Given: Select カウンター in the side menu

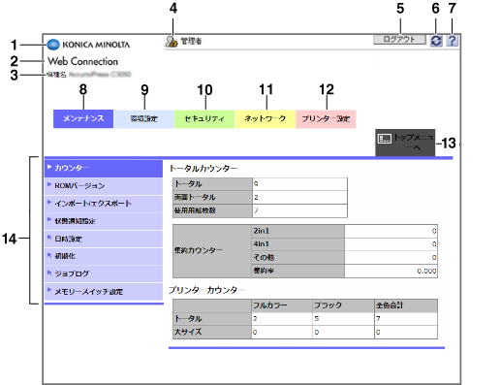Looking at the screenshot, I should click(104, 168).
